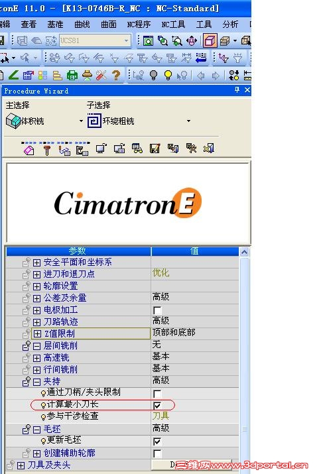The width and height of the screenshot is (321, 474).
Task: Click the colored squares grid icon
Action: pos(42,75)
